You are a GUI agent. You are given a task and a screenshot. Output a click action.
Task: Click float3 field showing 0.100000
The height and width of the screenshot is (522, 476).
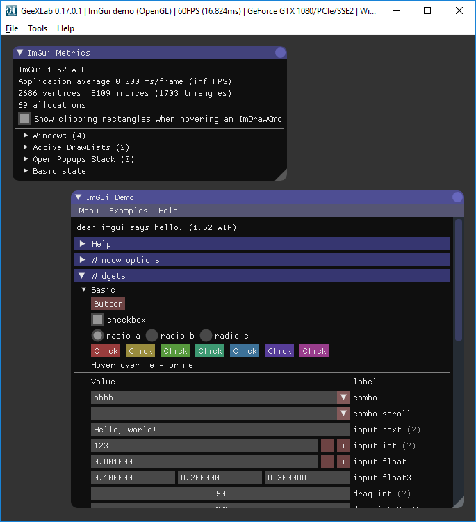click(x=133, y=478)
